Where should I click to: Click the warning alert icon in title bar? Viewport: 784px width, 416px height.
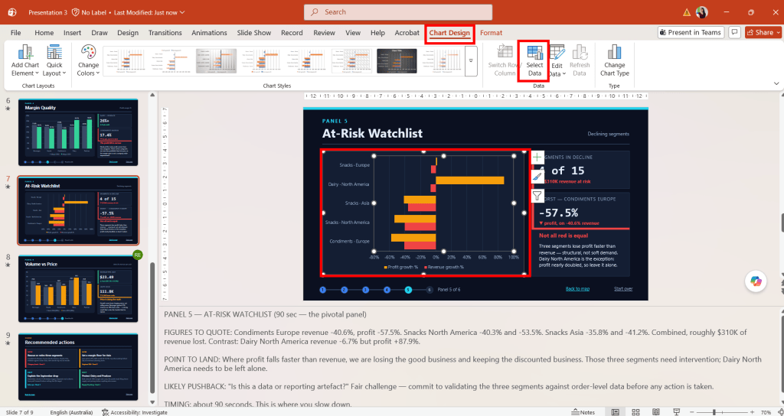click(x=687, y=12)
